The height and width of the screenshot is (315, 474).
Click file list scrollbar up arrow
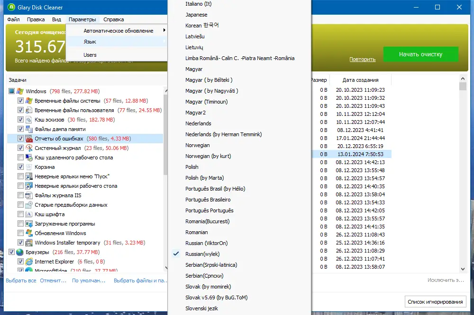463,79
